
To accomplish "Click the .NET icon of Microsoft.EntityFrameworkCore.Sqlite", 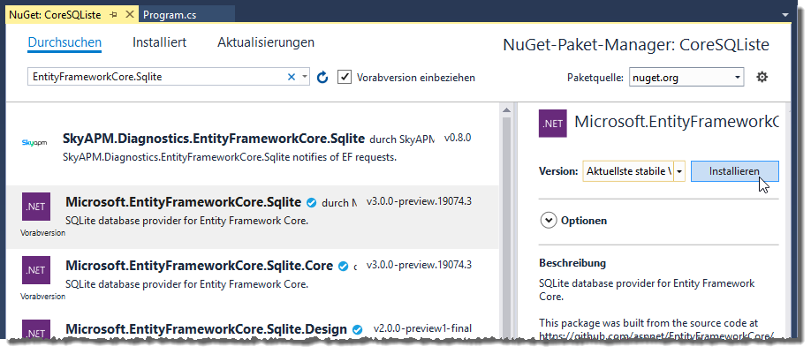I will coord(36,207).
